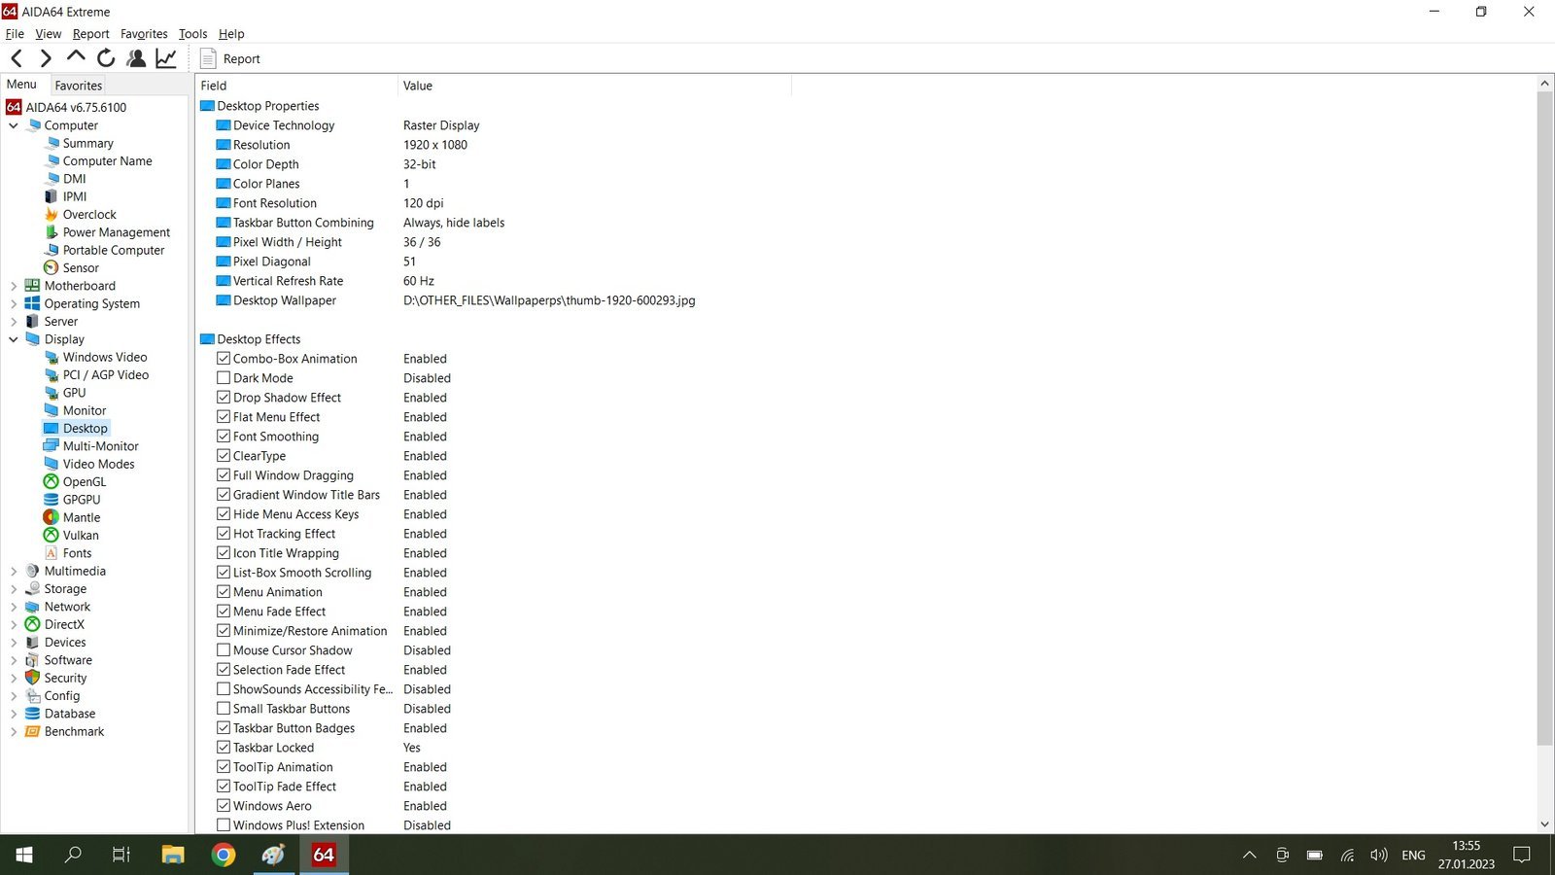This screenshot has width=1555, height=875.
Task: Open the ENG language indicator
Action: [1413, 856]
